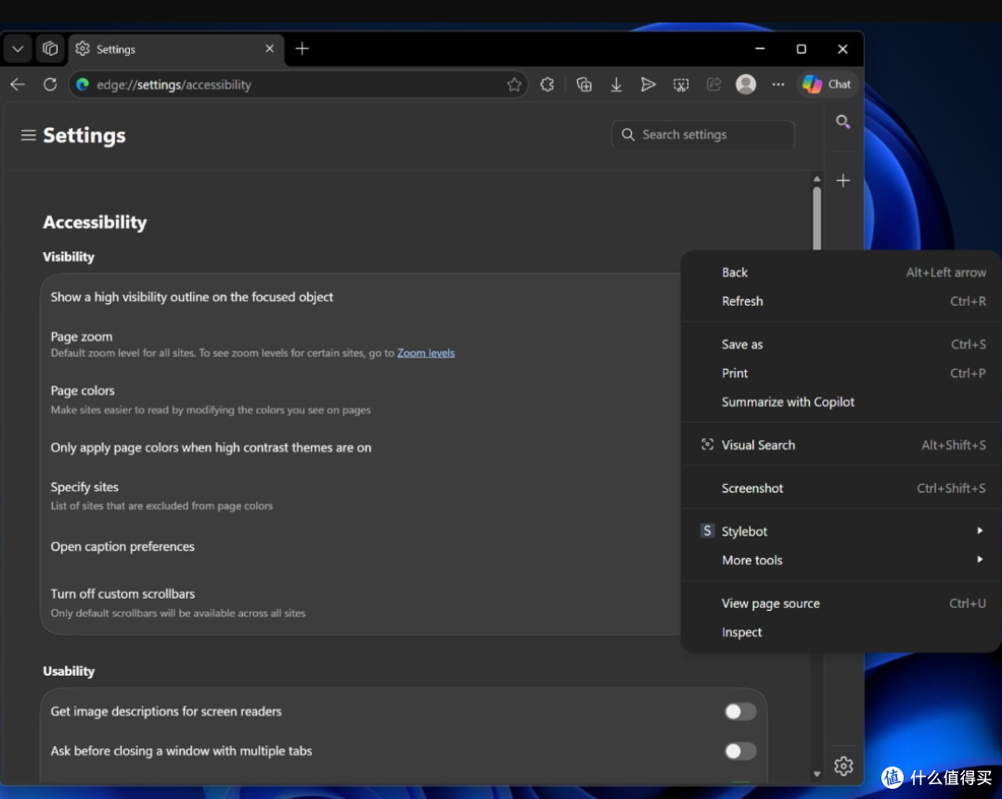Screen dimensions: 1002x799
Task: Open sidebar settings gear icon
Action: pos(843,765)
